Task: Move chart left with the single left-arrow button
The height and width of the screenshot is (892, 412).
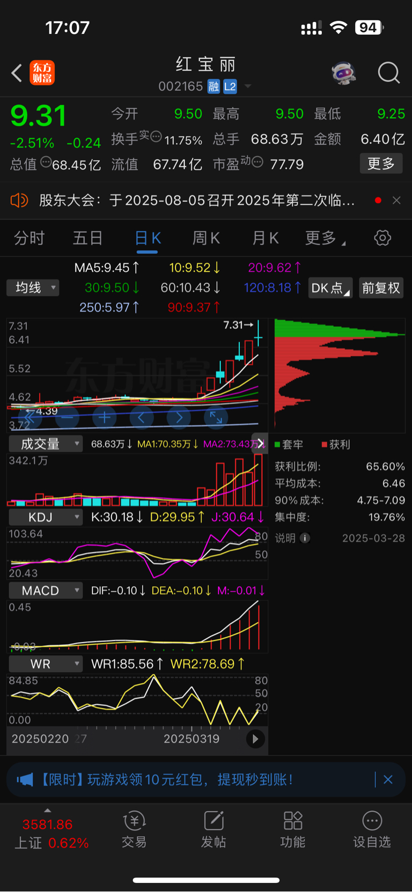Action: 142,417
